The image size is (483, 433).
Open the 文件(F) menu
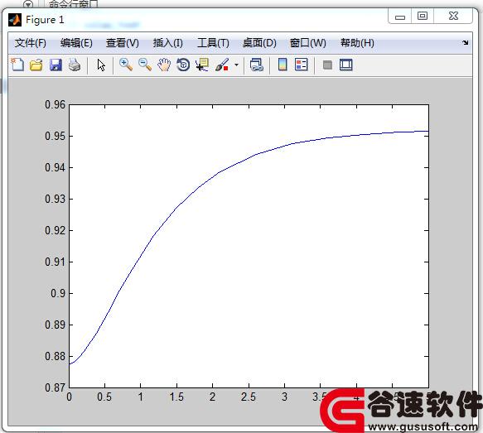(x=30, y=43)
